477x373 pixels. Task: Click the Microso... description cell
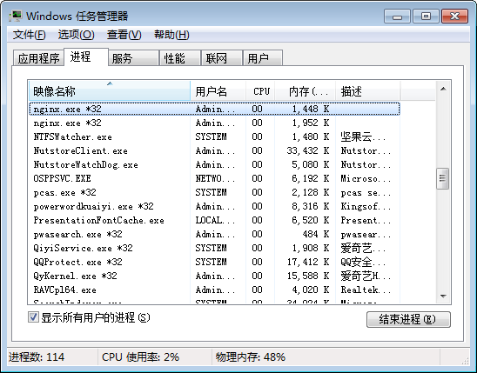(x=366, y=178)
